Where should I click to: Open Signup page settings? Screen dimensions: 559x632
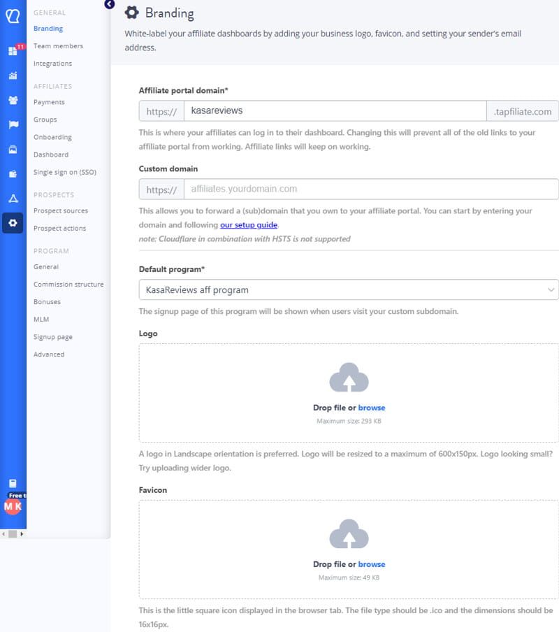click(x=53, y=337)
